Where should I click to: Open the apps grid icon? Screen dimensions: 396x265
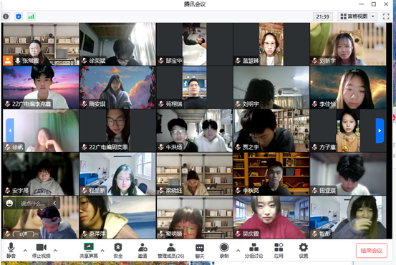(x=279, y=251)
